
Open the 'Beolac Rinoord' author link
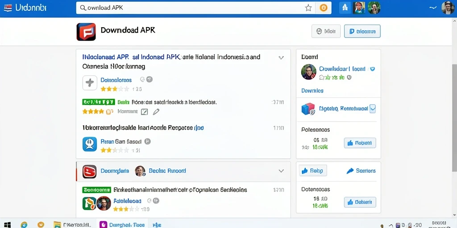click(167, 171)
